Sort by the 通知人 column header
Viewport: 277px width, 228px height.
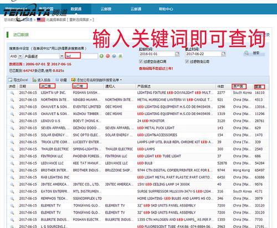point(110,86)
